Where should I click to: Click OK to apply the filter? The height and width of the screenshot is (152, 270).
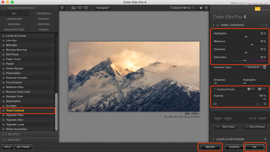(x=254, y=147)
